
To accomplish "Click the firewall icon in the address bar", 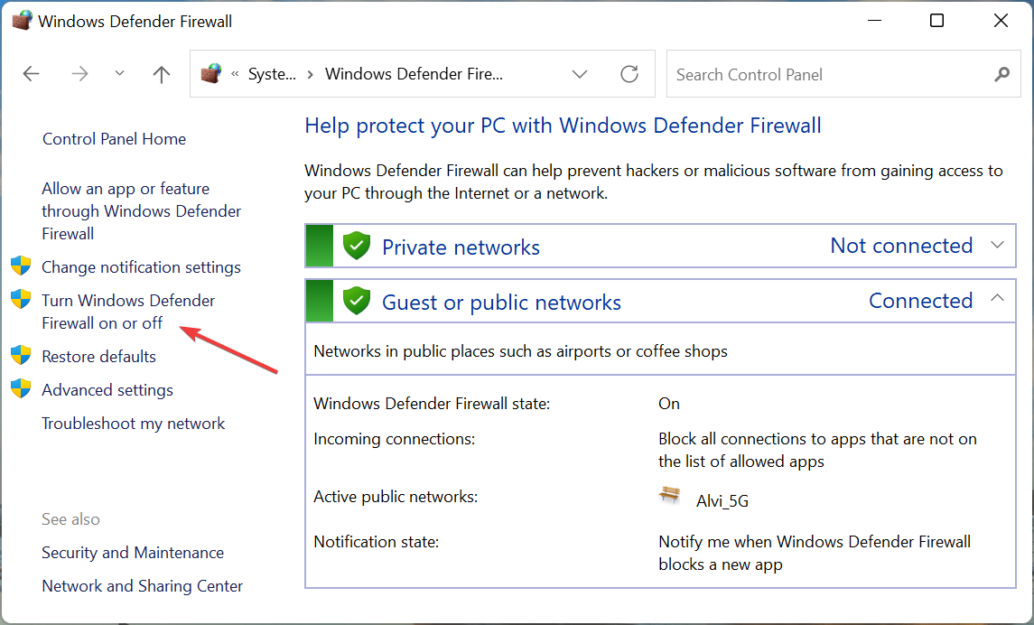I will coord(212,74).
